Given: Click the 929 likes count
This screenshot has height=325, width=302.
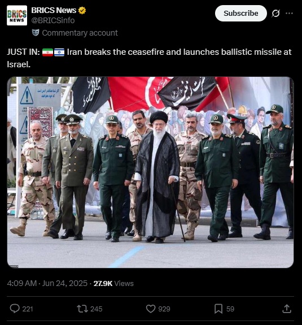Looking at the screenshot, I should coord(164,309).
